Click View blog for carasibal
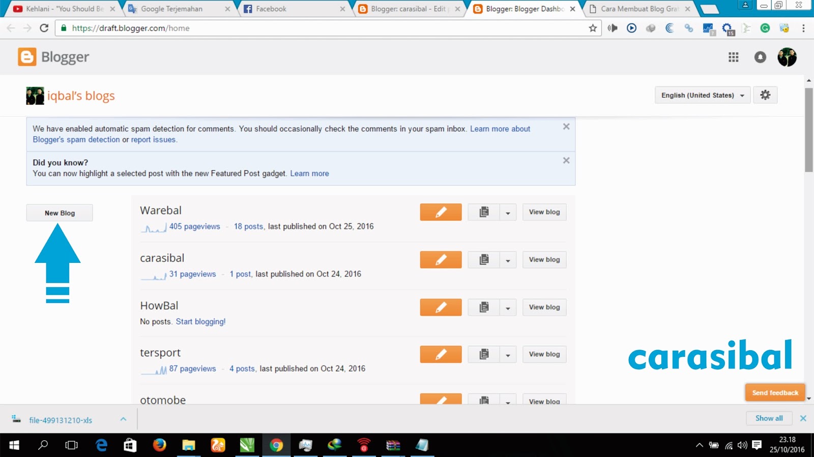Viewport: 814px width, 457px height. (544, 260)
